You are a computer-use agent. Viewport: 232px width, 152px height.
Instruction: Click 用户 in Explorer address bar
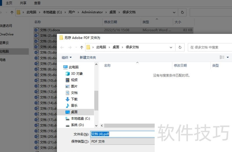click(x=72, y=12)
